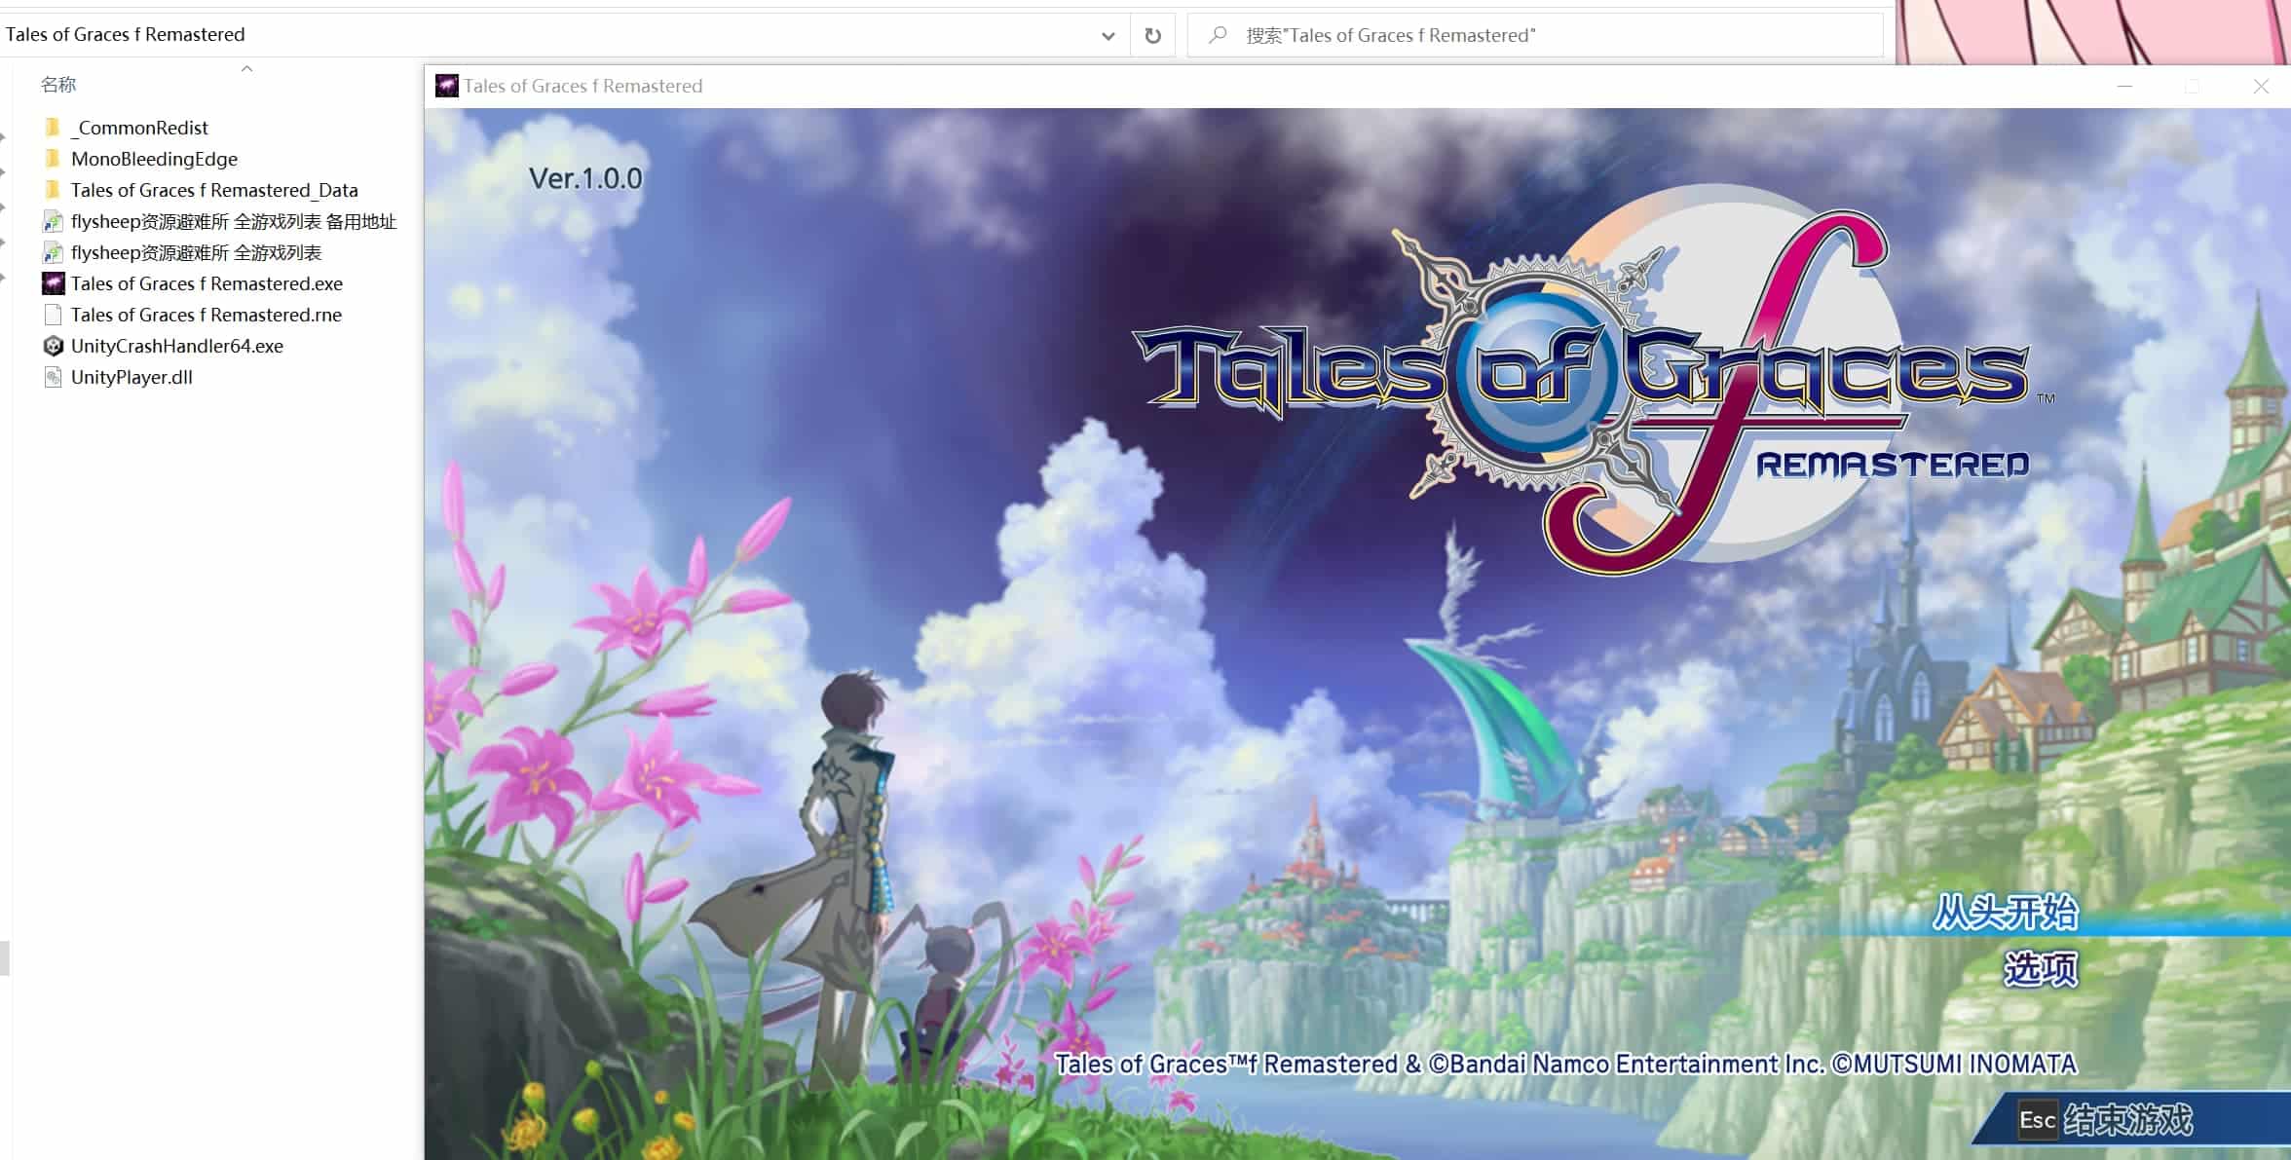
Task: Select the Tales of Graces f Remastered.rne file
Action: (206, 315)
